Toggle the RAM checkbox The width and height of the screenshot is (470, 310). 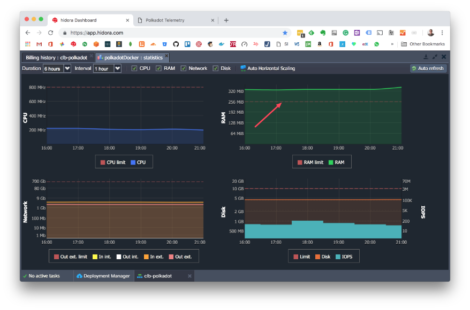point(159,68)
